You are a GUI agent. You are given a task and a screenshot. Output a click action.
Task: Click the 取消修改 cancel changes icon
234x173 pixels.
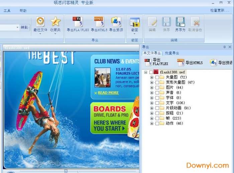tap(195, 22)
